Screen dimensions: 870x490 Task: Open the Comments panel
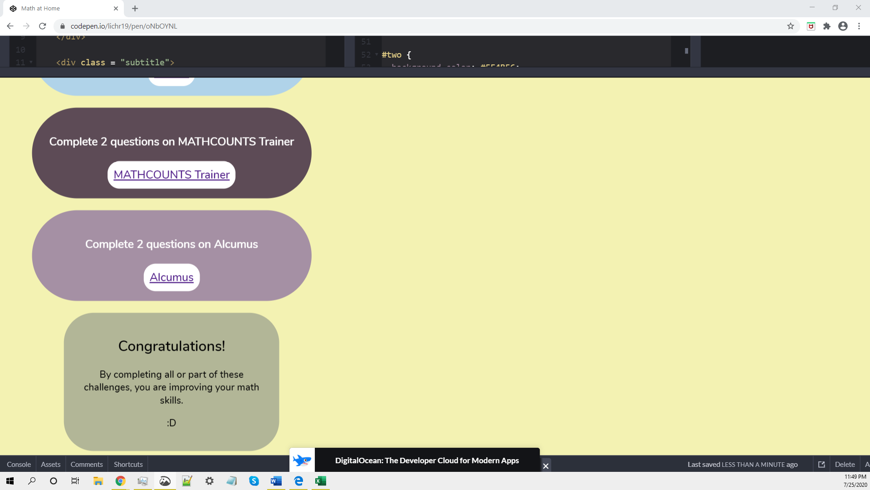point(87,464)
